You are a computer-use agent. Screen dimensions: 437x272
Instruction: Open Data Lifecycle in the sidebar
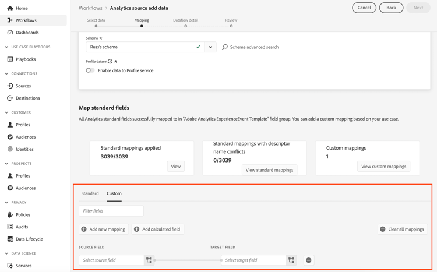(x=29, y=239)
